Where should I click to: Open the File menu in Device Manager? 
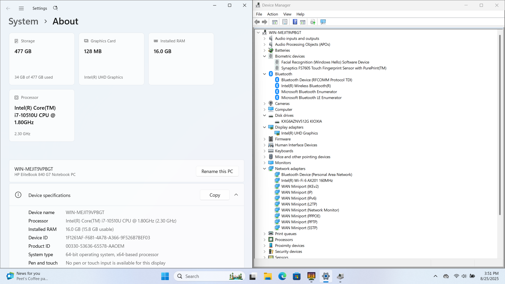point(259,14)
